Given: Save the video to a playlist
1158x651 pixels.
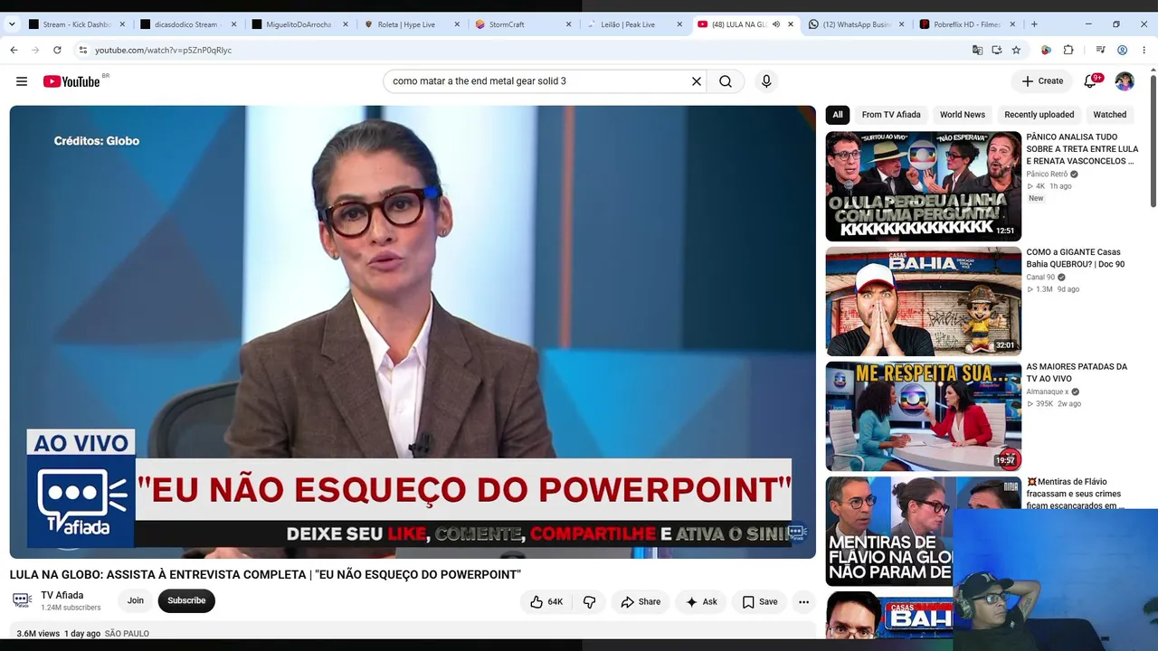Looking at the screenshot, I should pos(760,601).
